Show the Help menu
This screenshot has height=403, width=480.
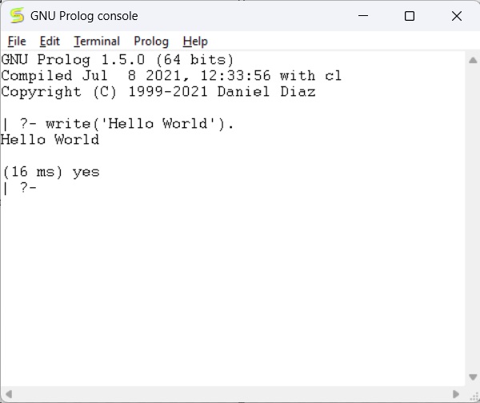195,42
